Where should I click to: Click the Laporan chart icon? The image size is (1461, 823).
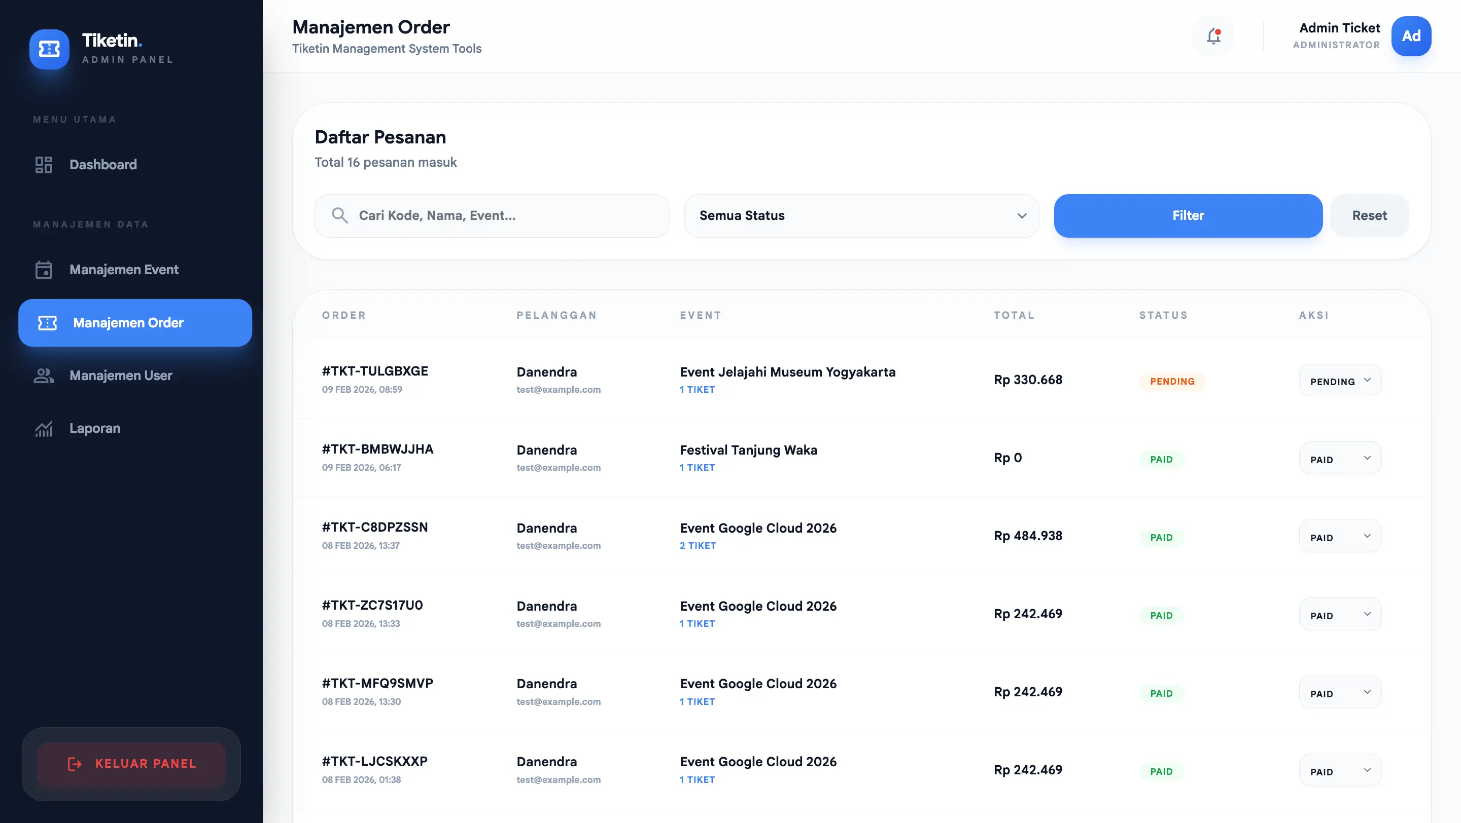44,429
